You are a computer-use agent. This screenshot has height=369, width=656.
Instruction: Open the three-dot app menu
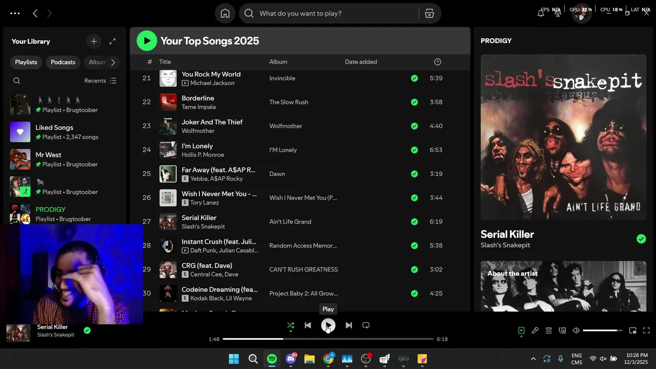tap(15, 13)
